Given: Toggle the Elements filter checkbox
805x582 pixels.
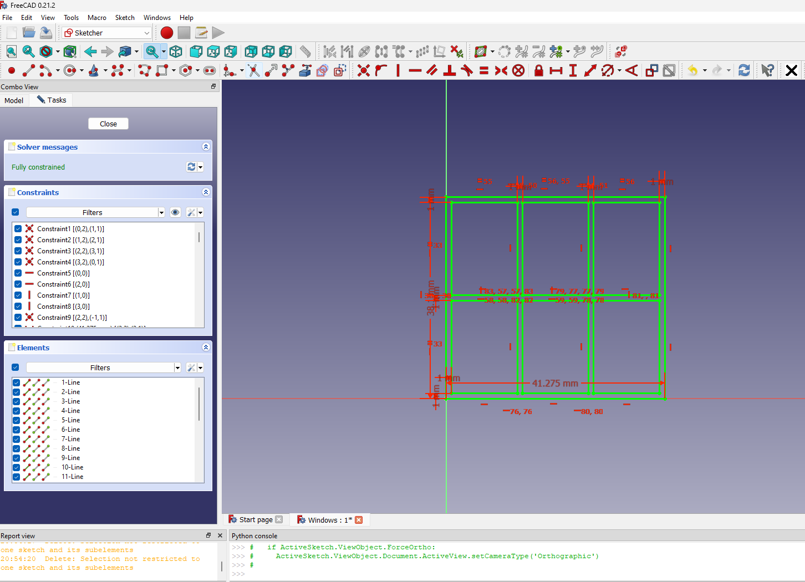Looking at the screenshot, I should coord(15,367).
